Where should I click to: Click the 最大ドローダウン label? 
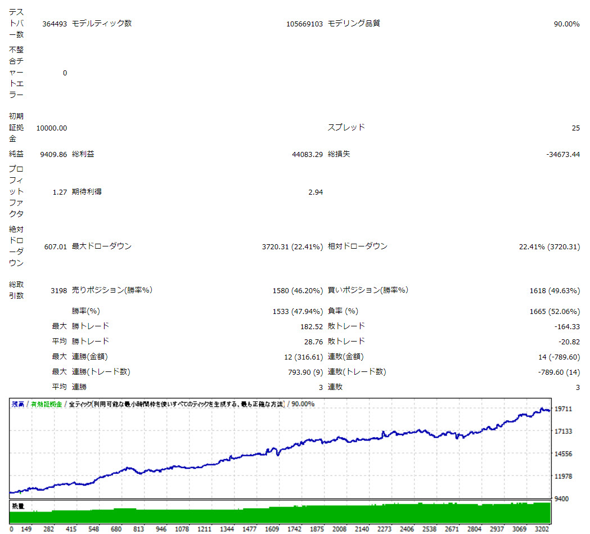pyautogui.click(x=102, y=246)
